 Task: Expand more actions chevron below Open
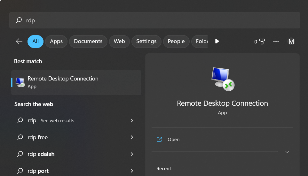pos(287,152)
